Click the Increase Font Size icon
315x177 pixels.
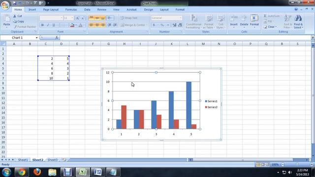(77, 18)
